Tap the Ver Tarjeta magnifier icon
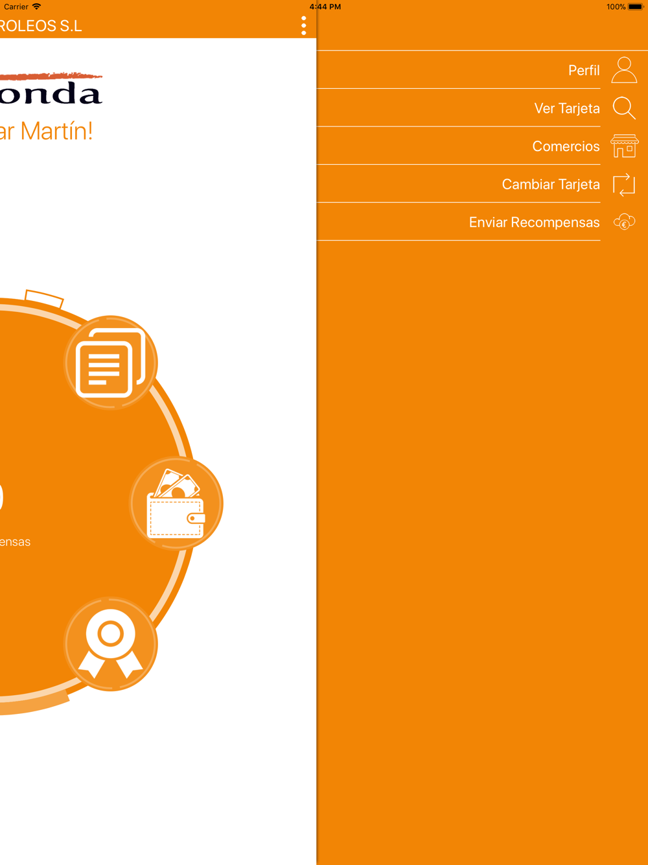648x865 pixels. pyautogui.click(x=624, y=108)
